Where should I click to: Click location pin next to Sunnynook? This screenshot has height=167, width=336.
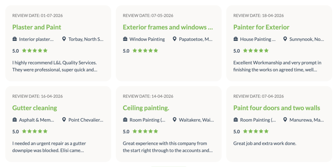coord(285,39)
